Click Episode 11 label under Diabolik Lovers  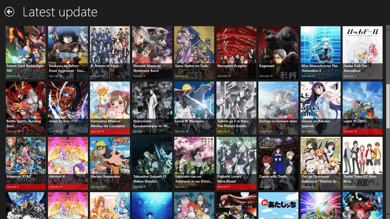click(x=224, y=187)
